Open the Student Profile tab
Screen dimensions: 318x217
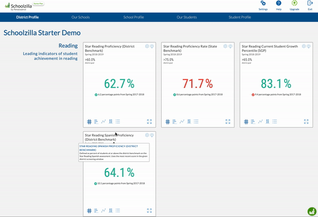[240, 17]
